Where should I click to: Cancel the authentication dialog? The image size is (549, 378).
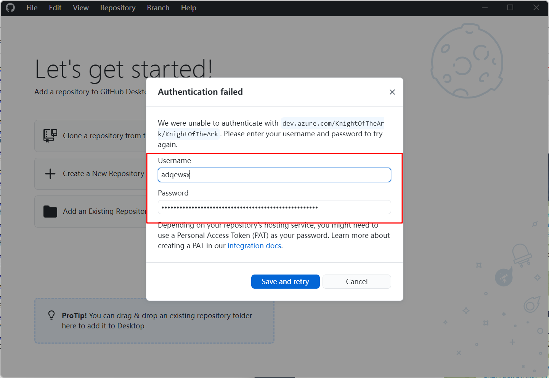coord(356,282)
